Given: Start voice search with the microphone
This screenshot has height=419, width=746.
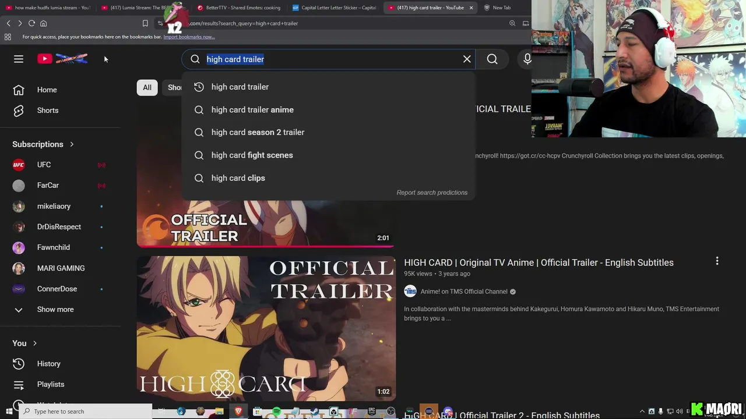Looking at the screenshot, I should (527, 59).
